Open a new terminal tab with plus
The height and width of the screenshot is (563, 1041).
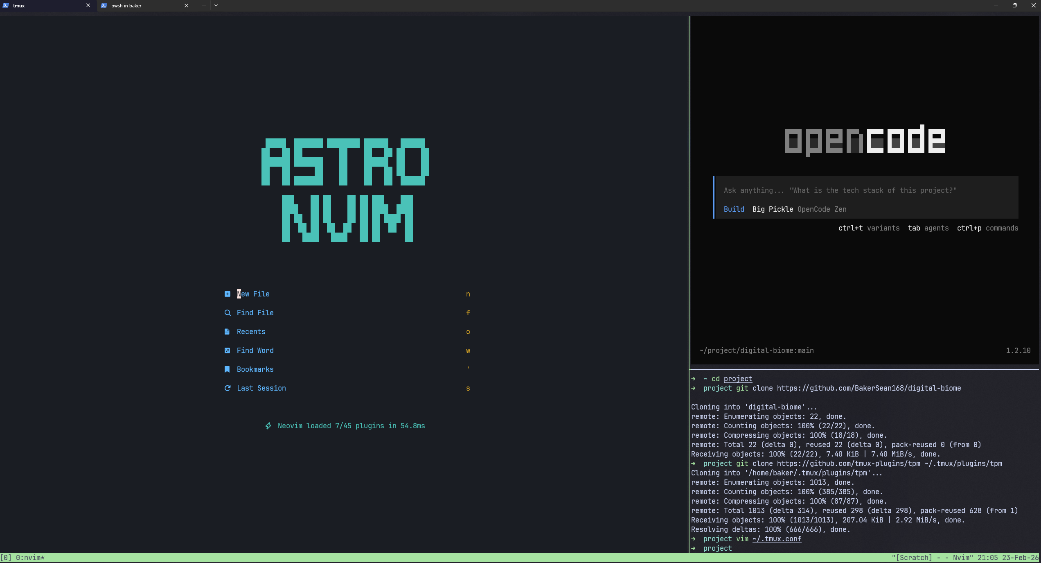(204, 5)
